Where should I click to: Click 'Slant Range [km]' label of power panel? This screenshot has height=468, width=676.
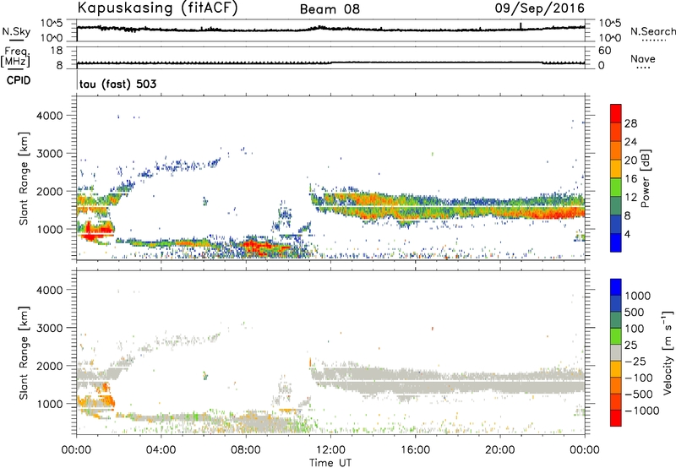pyautogui.click(x=24, y=178)
